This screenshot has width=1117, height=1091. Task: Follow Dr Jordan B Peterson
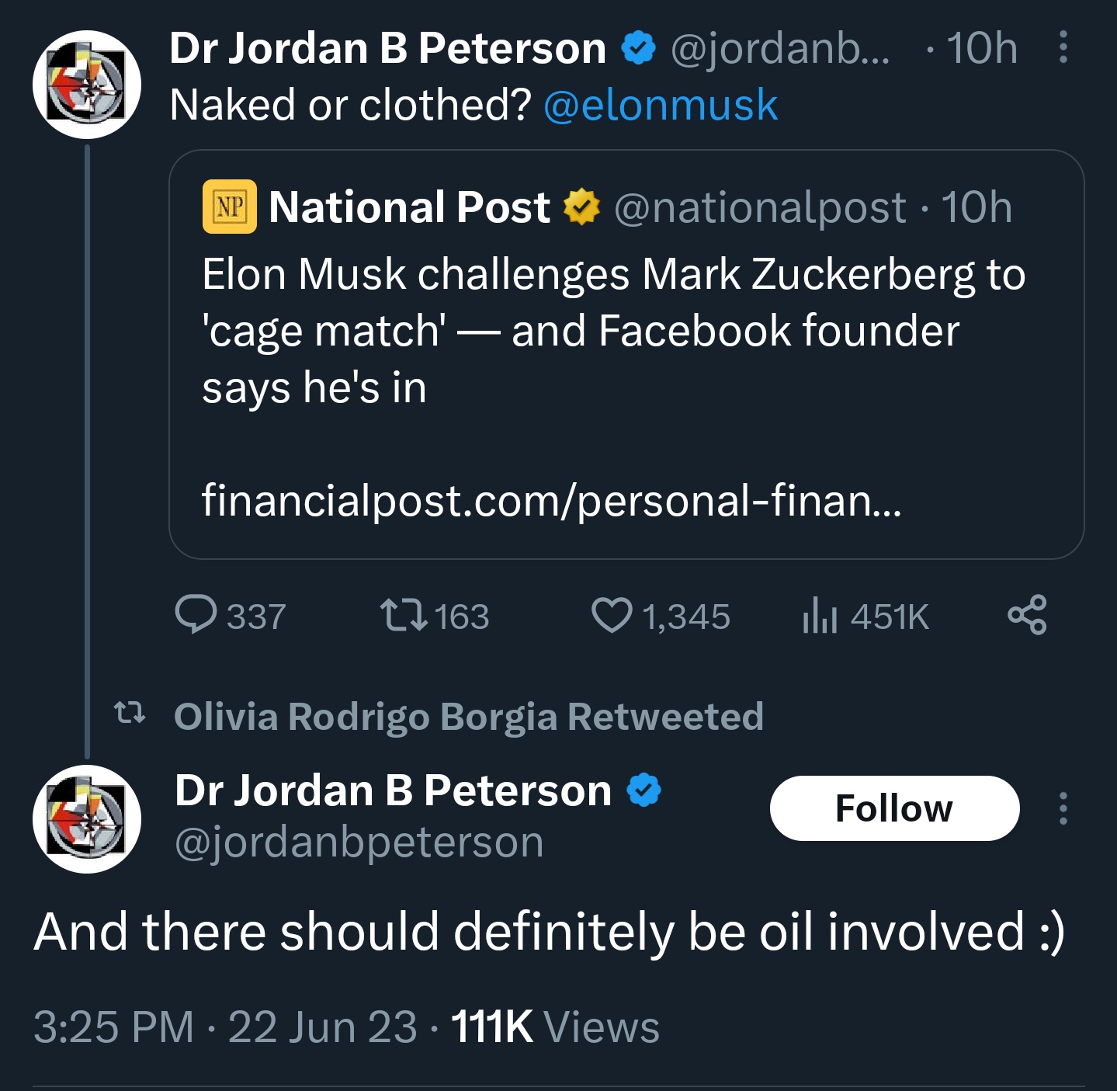(894, 808)
